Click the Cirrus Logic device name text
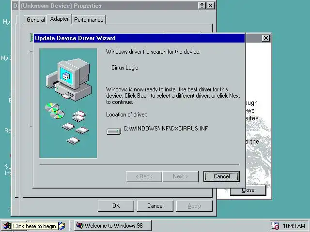 coord(125,68)
